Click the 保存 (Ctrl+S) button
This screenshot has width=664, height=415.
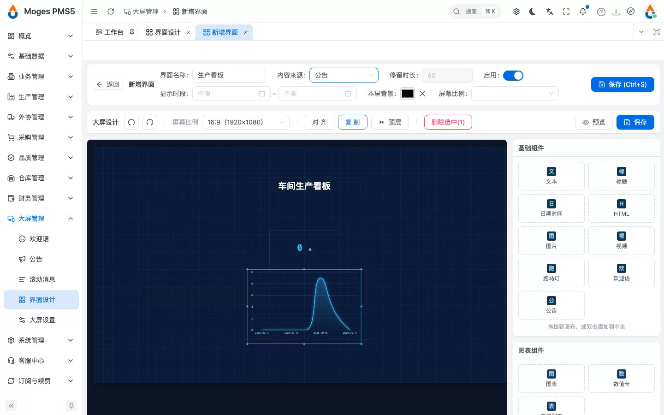622,84
